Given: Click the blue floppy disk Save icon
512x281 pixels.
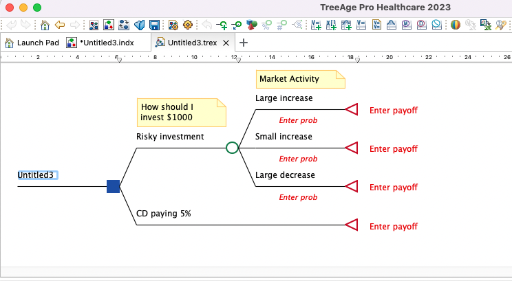Looking at the screenshot, I should (154, 25).
